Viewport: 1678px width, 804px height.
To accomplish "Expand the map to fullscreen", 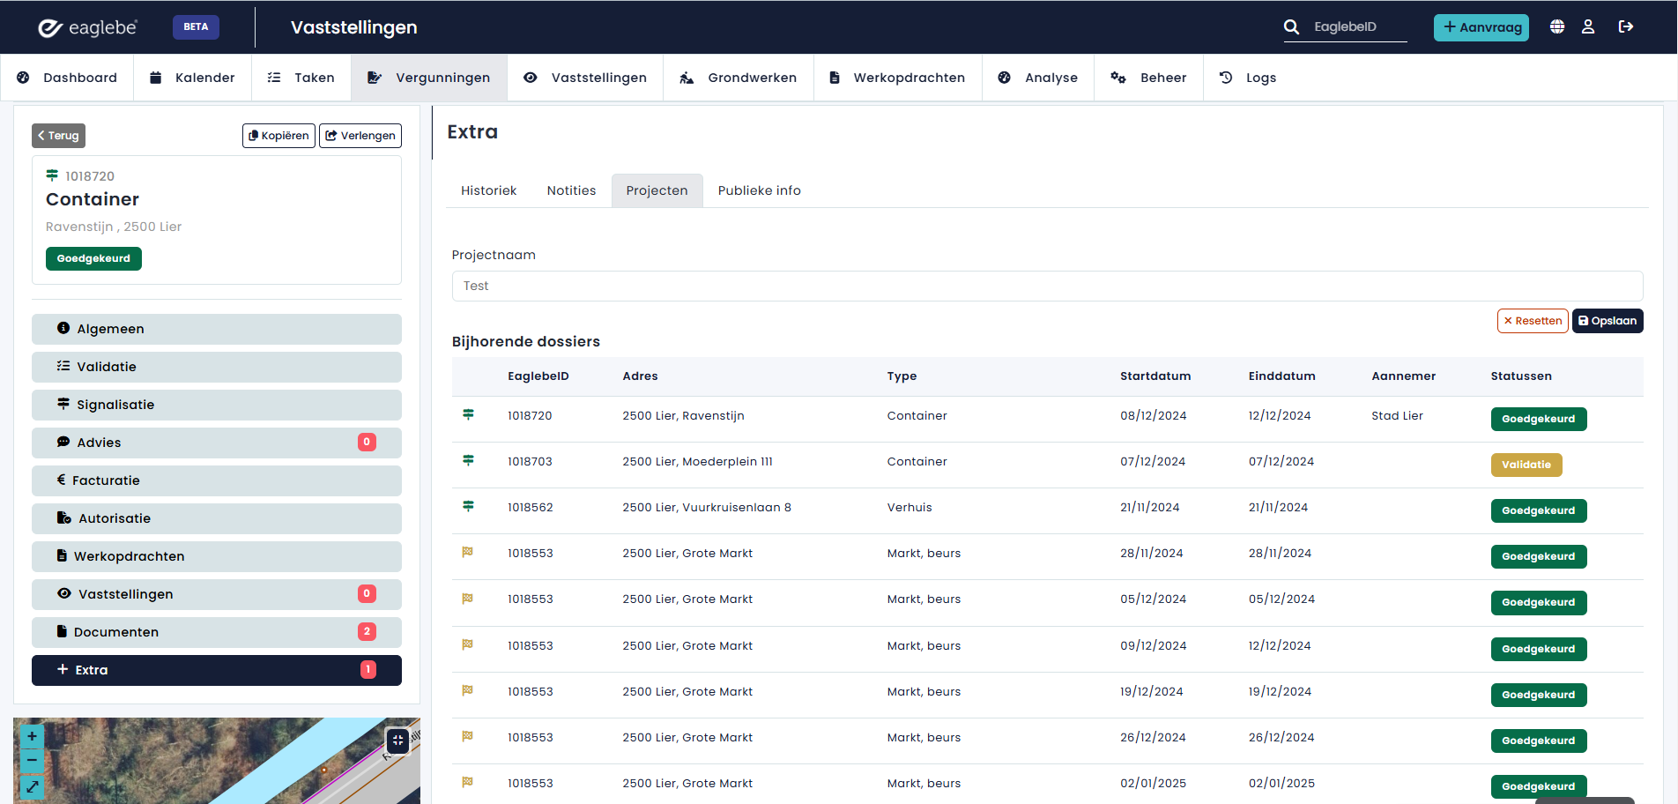I will (x=32, y=786).
